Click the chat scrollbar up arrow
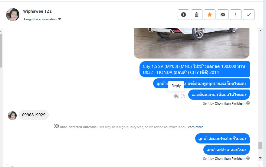Image resolution: width=266 pixels, height=167 pixels. (260, 31)
